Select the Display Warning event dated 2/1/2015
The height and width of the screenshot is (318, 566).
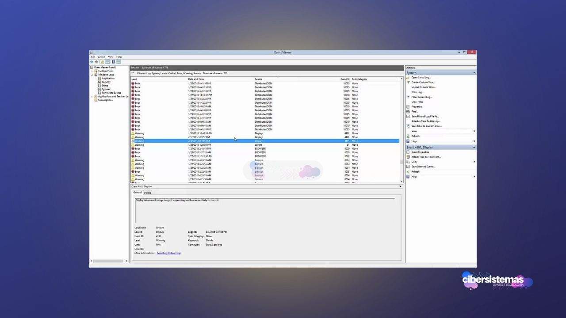(265, 137)
